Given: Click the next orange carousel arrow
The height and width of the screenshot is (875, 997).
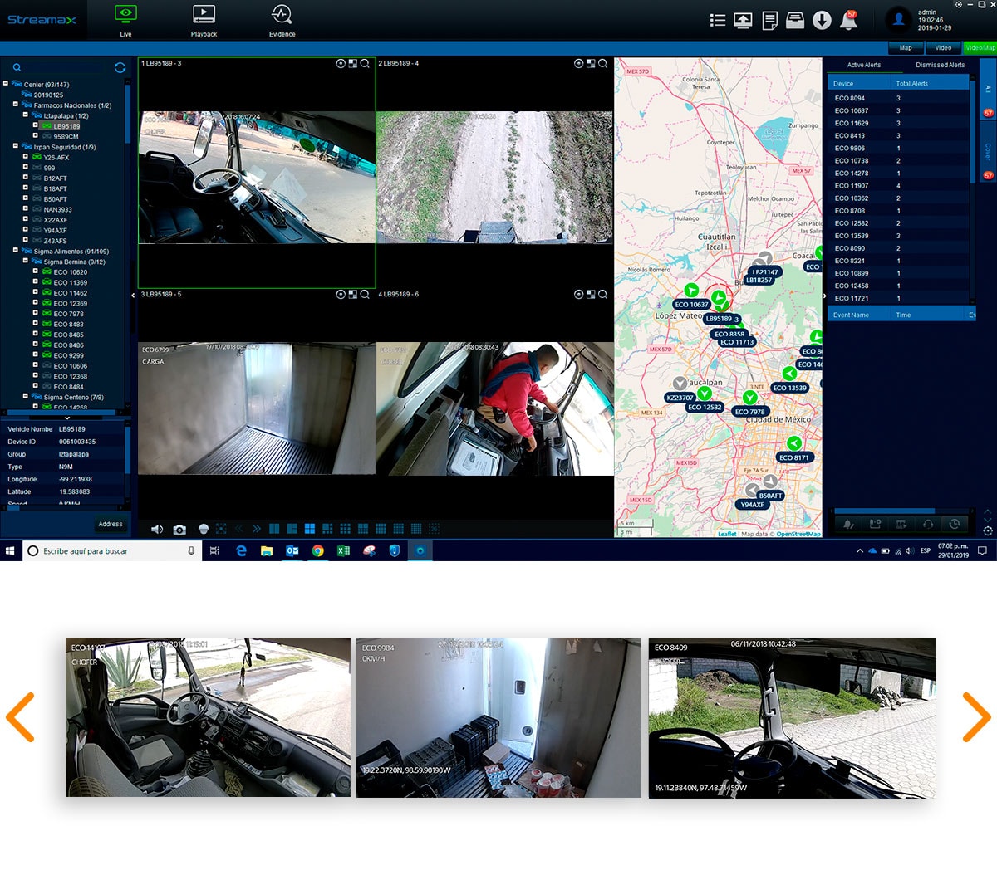Looking at the screenshot, I should coord(976,716).
